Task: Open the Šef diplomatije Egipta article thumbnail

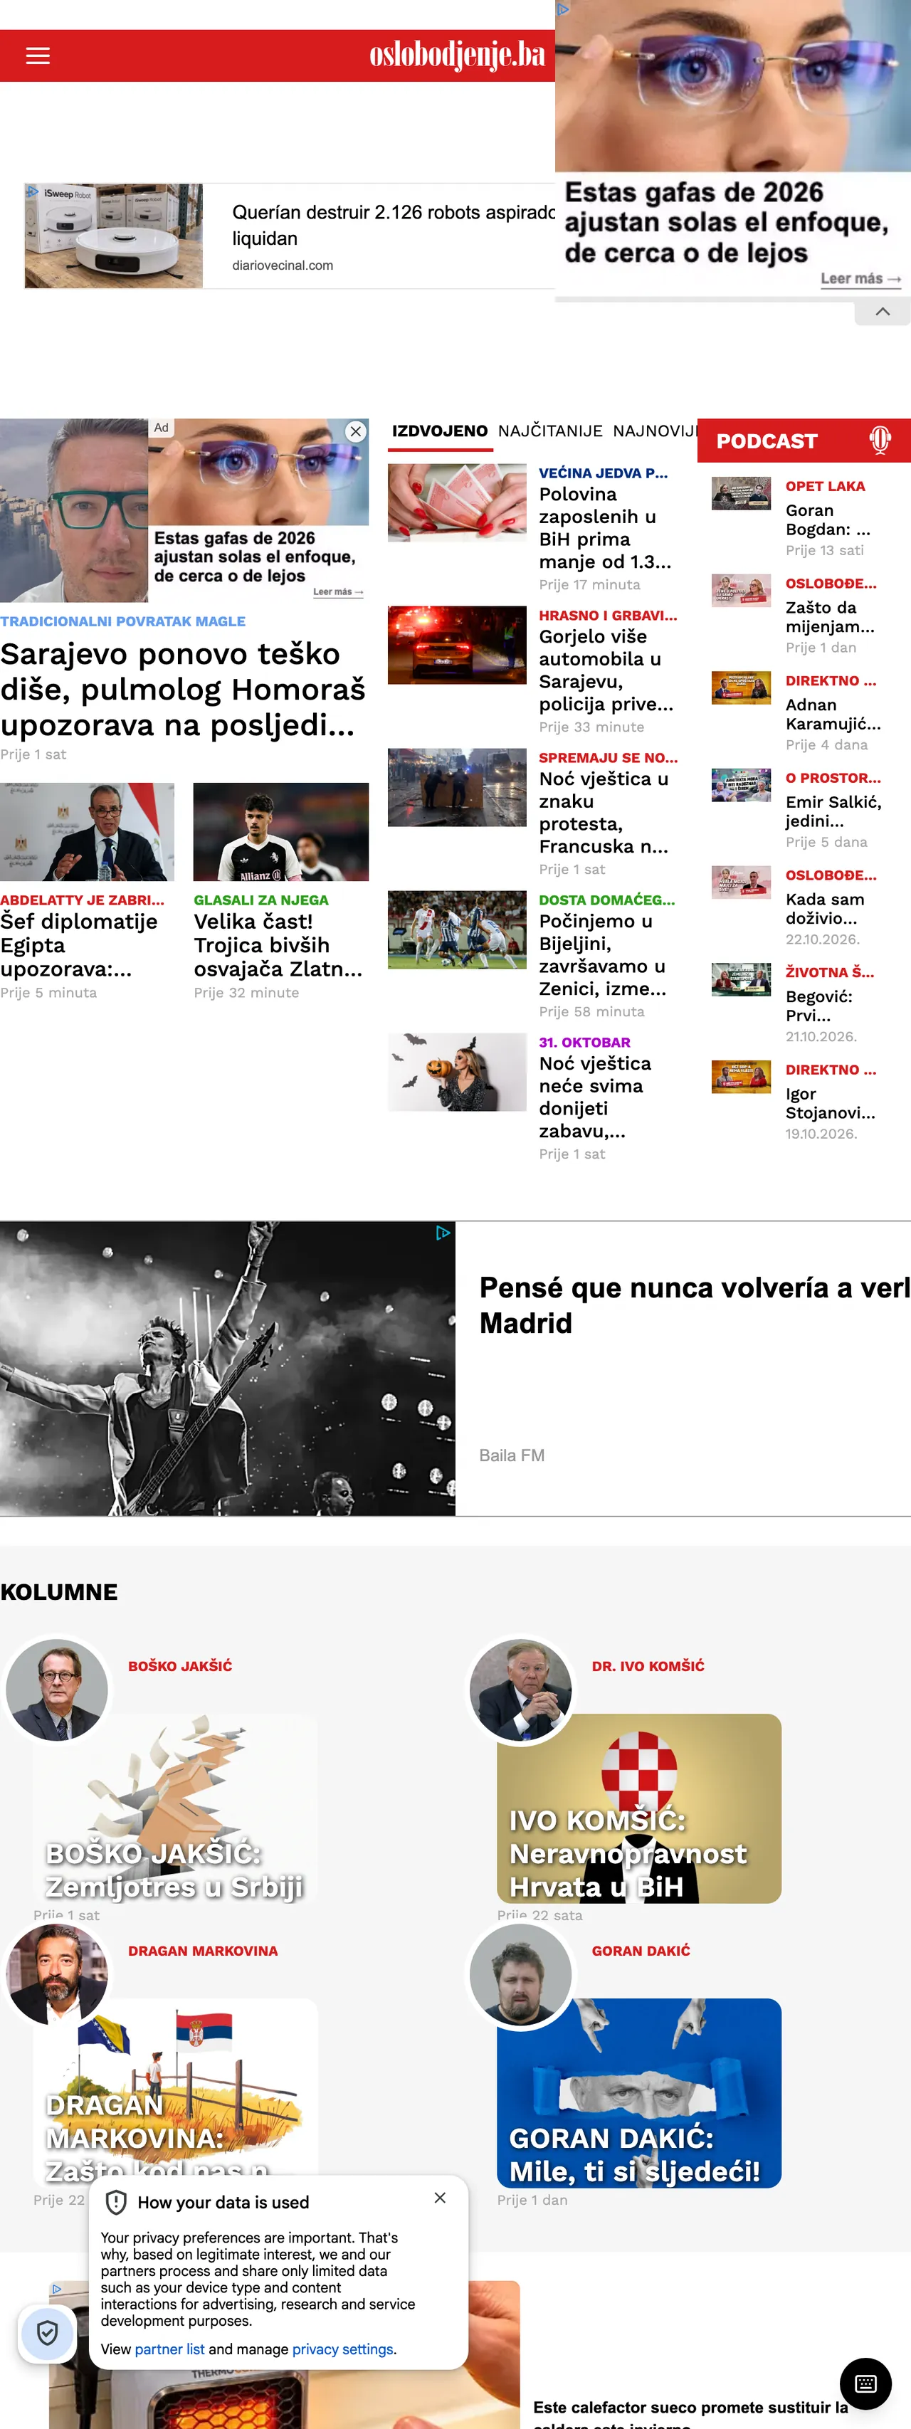Action: [x=87, y=832]
